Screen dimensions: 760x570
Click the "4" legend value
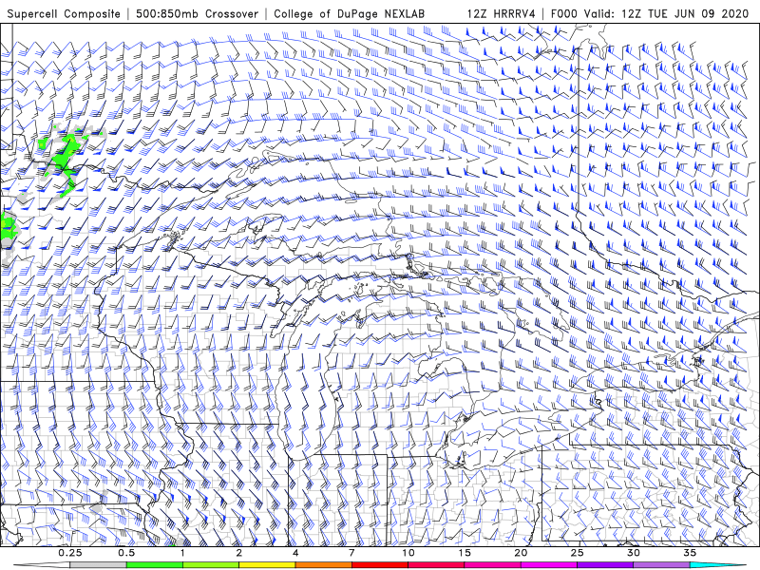tap(295, 553)
